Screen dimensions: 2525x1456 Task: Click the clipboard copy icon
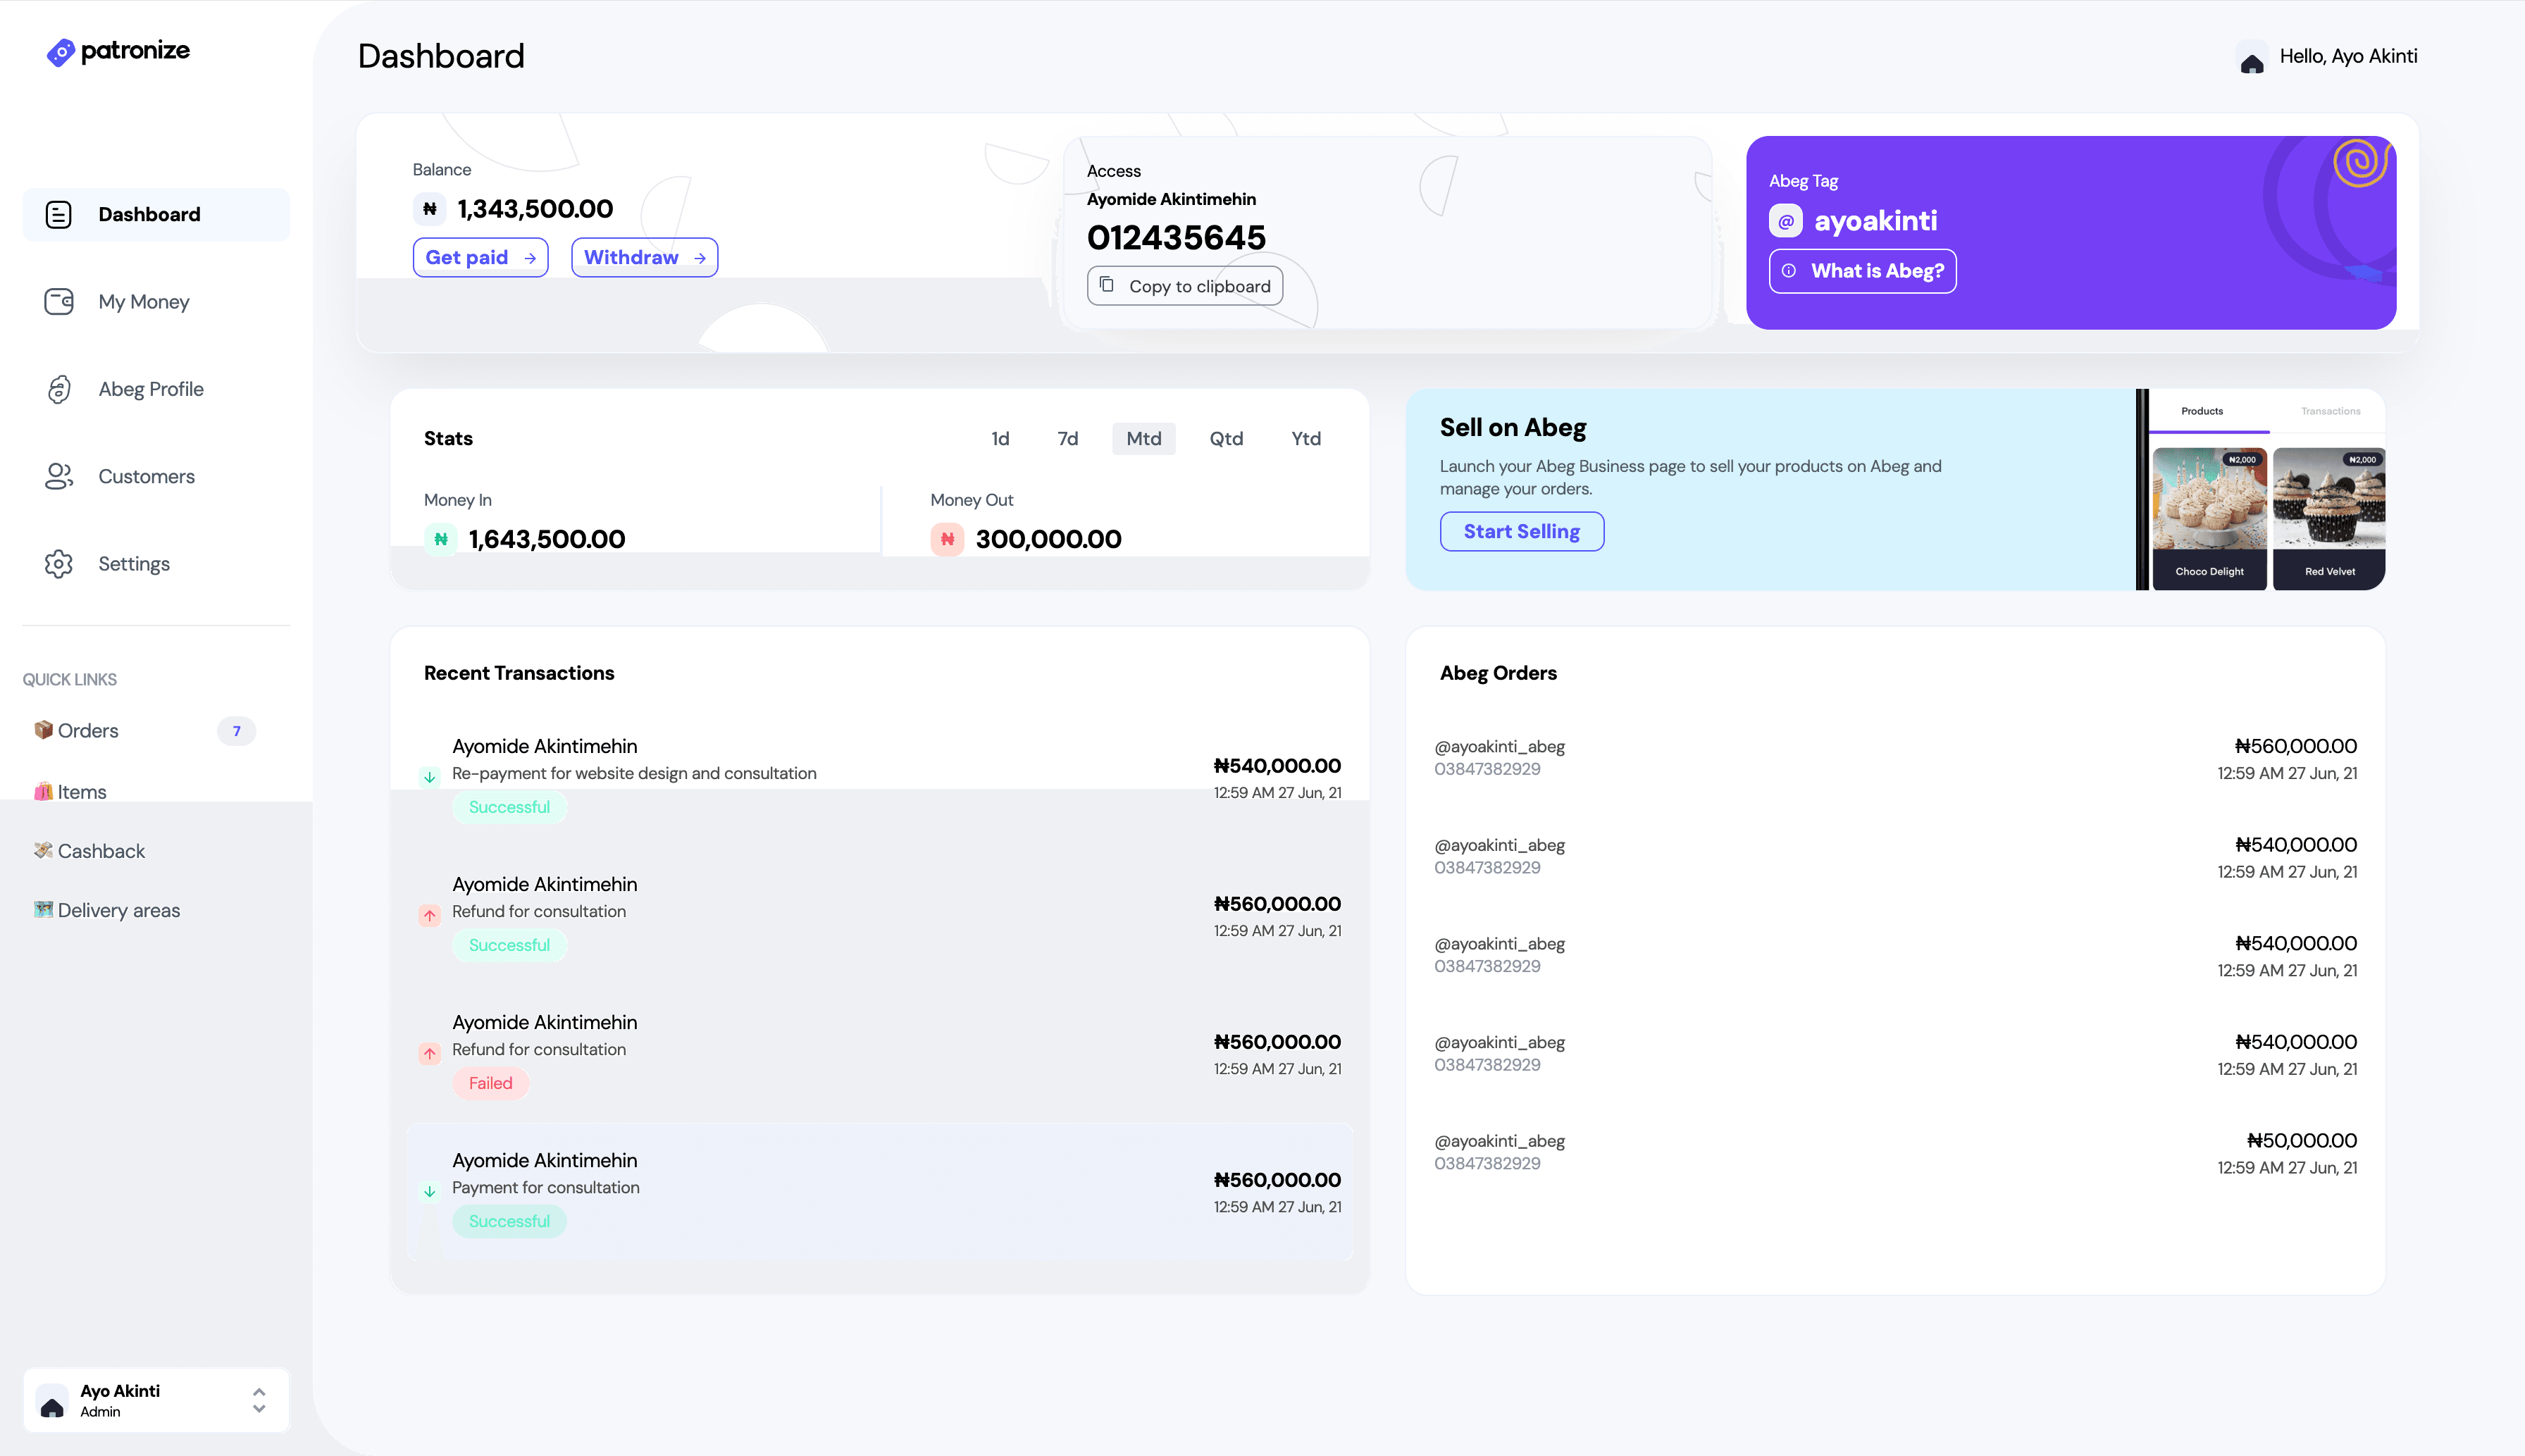click(x=1106, y=285)
